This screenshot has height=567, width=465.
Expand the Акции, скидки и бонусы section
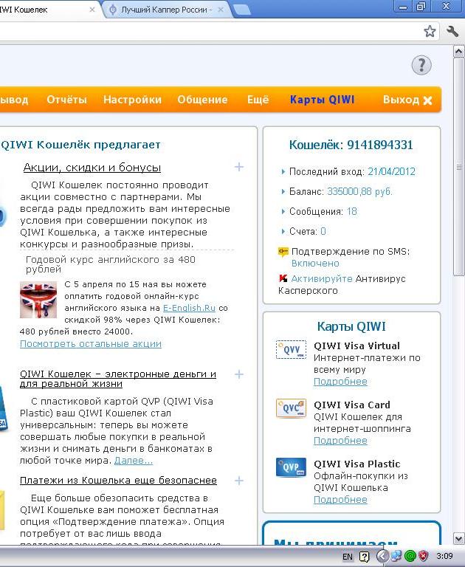(x=239, y=167)
